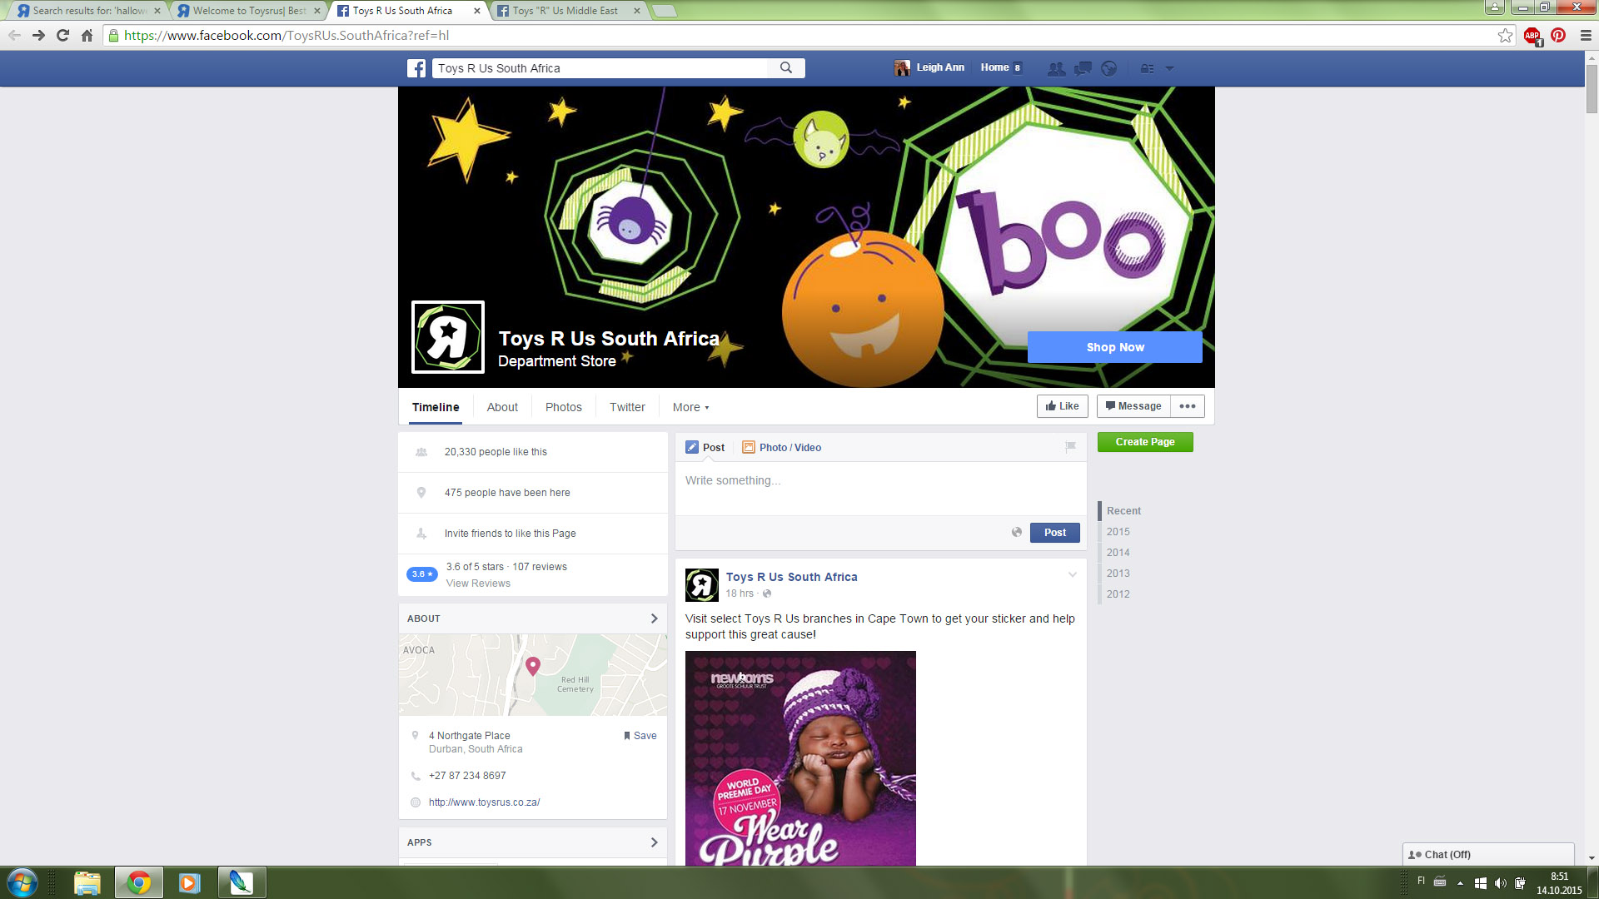Open the messages icon in header

point(1083,68)
